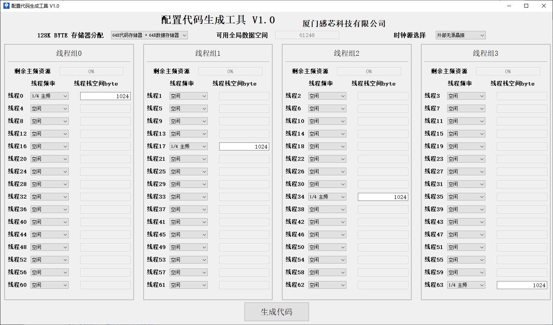Click the 线程组1 group heading
Viewport: 553px width, 325px height.
(208, 53)
